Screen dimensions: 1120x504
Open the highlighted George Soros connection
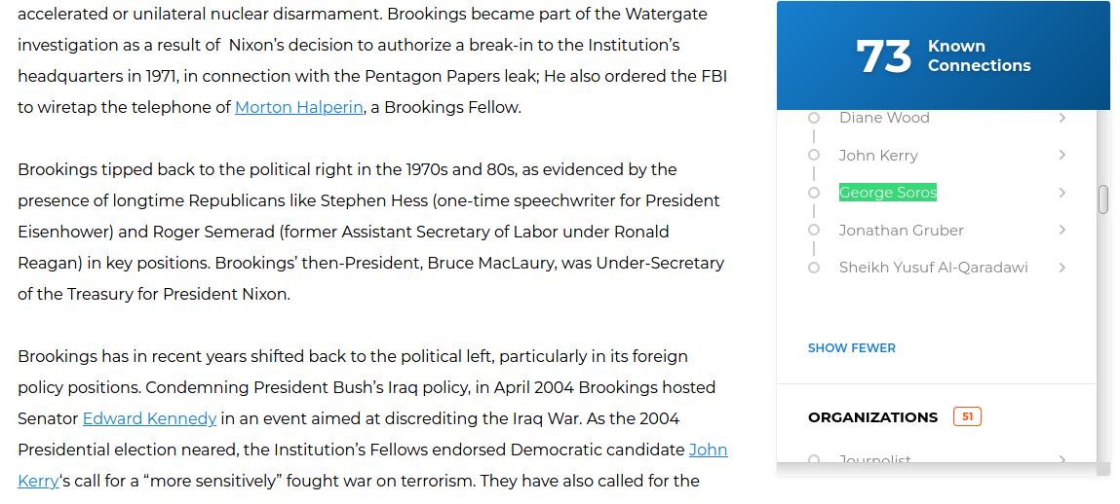[888, 193]
